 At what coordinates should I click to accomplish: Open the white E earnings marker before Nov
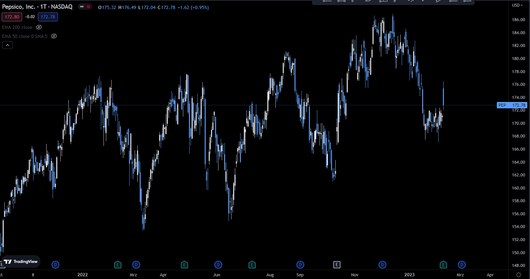point(337,265)
